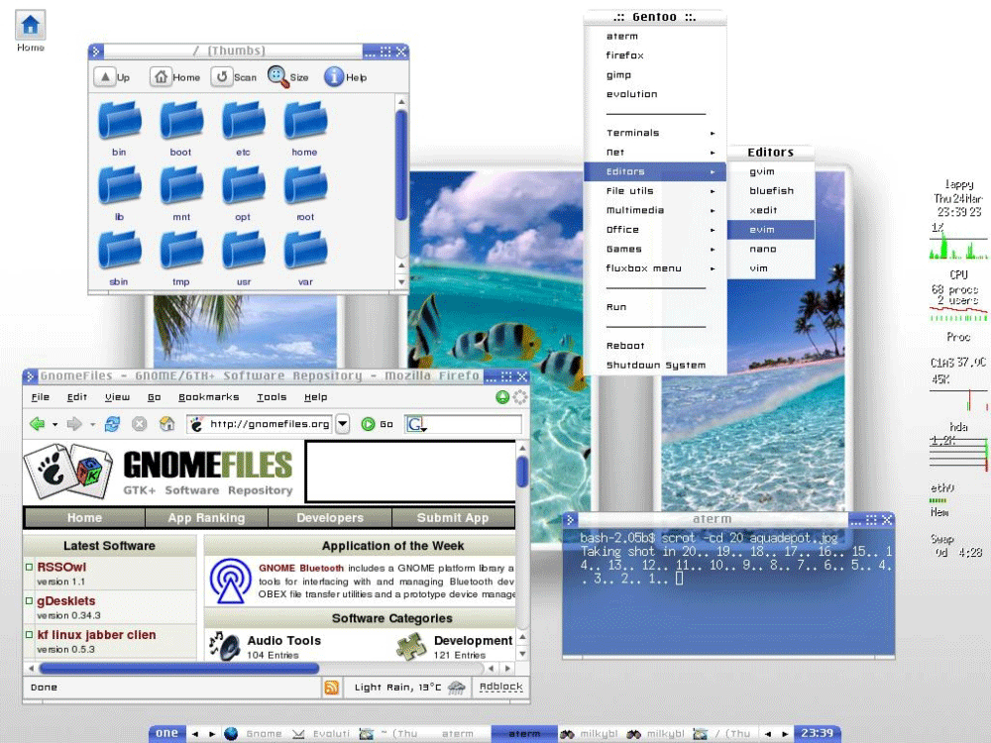Viewport: 991px width, 743px height.
Task: Open the boot folder
Action: pyautogui.click(x=180, y=128)
